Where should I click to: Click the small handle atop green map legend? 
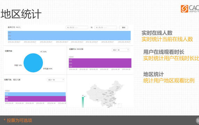[83, 95]
